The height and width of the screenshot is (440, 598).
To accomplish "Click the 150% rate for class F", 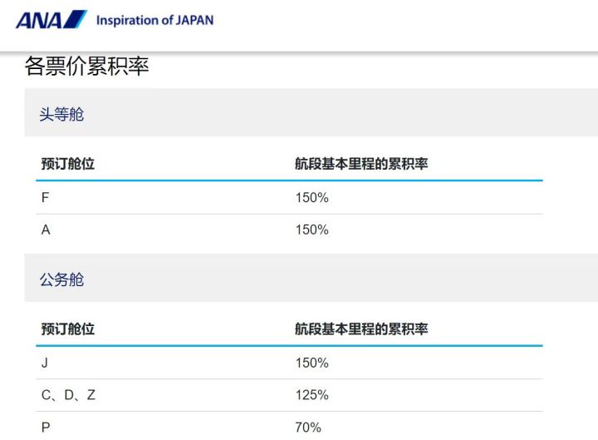I will click(311, 198).
